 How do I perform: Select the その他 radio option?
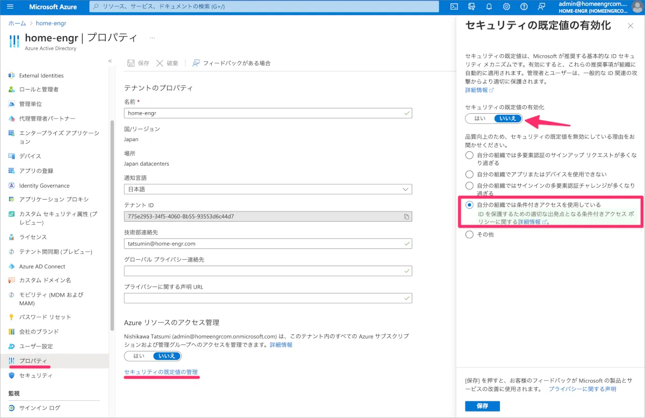coord(470,234)
